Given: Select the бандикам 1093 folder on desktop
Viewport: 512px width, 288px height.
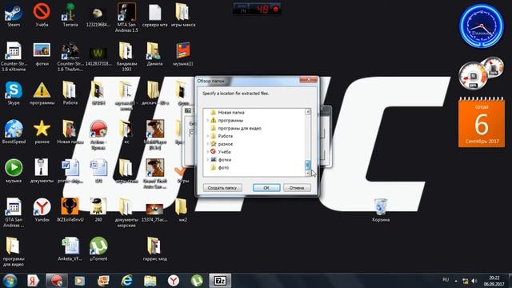Looking at the screenshot, I should click(x=126, y=56).
